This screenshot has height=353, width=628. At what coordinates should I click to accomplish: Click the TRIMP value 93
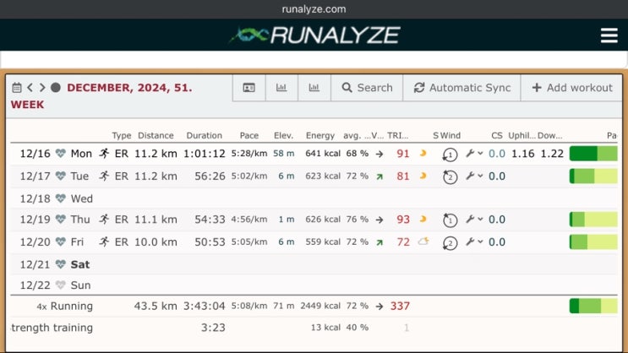click(403, 220)
